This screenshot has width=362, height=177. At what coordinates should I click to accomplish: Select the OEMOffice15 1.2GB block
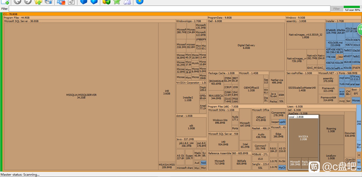coord(251,89)
